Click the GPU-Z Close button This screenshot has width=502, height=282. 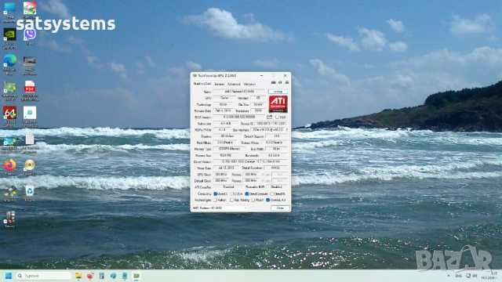280,208
